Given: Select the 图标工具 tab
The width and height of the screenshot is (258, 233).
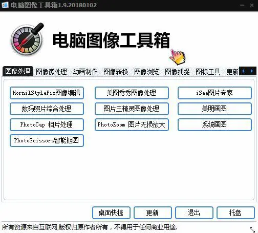Looking at the screenshot, I should (x=208, y=72).
